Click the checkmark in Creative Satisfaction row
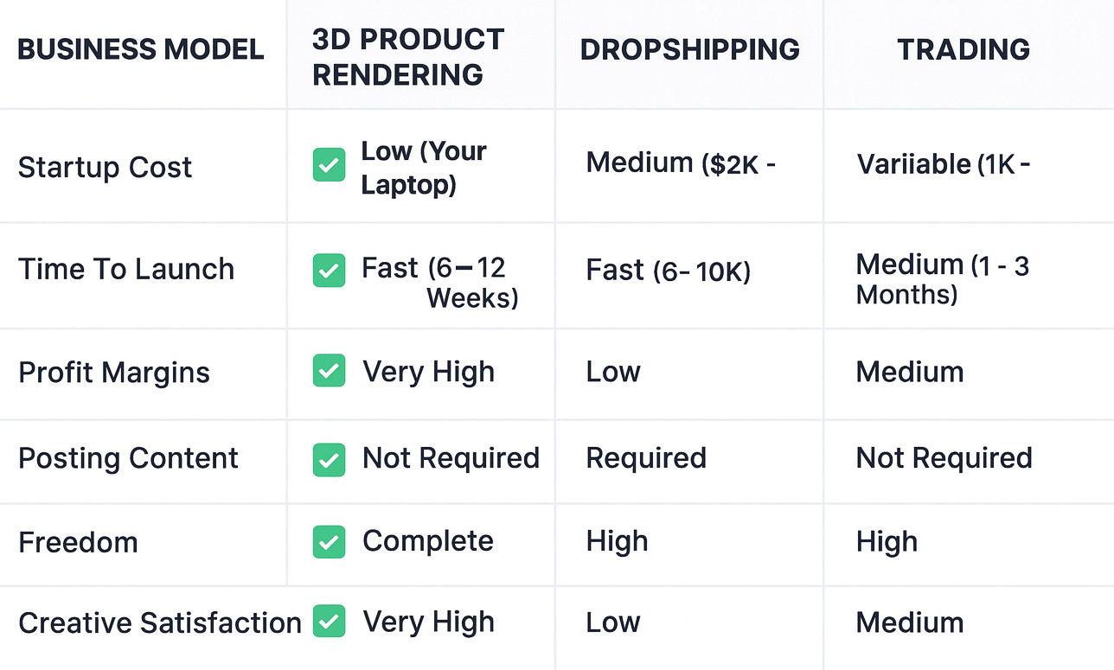Screen dimensions: 1114x670 (x=329, y=621)
